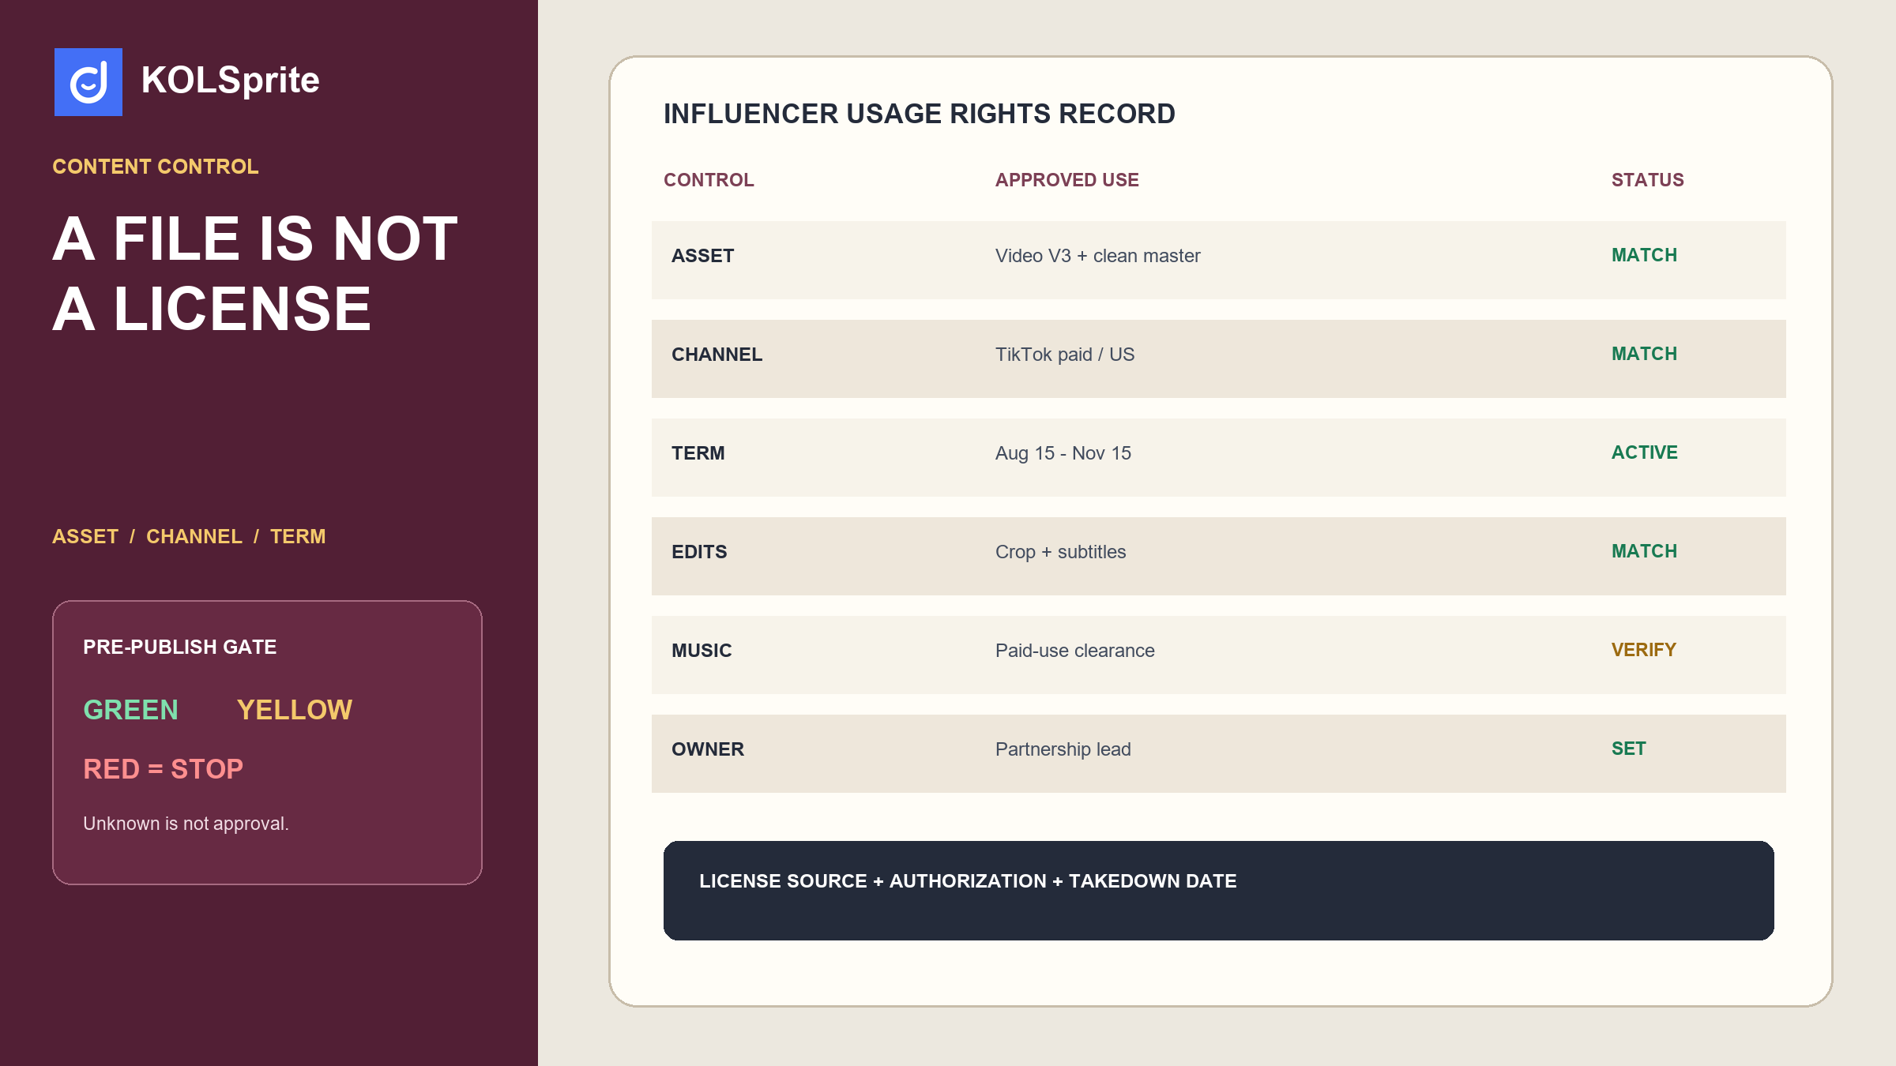Image resolution: width=1896 pixels, height=1066 pixels.
Task: Click the ACTIVE status in TERM row
Action: (1645, 452)
